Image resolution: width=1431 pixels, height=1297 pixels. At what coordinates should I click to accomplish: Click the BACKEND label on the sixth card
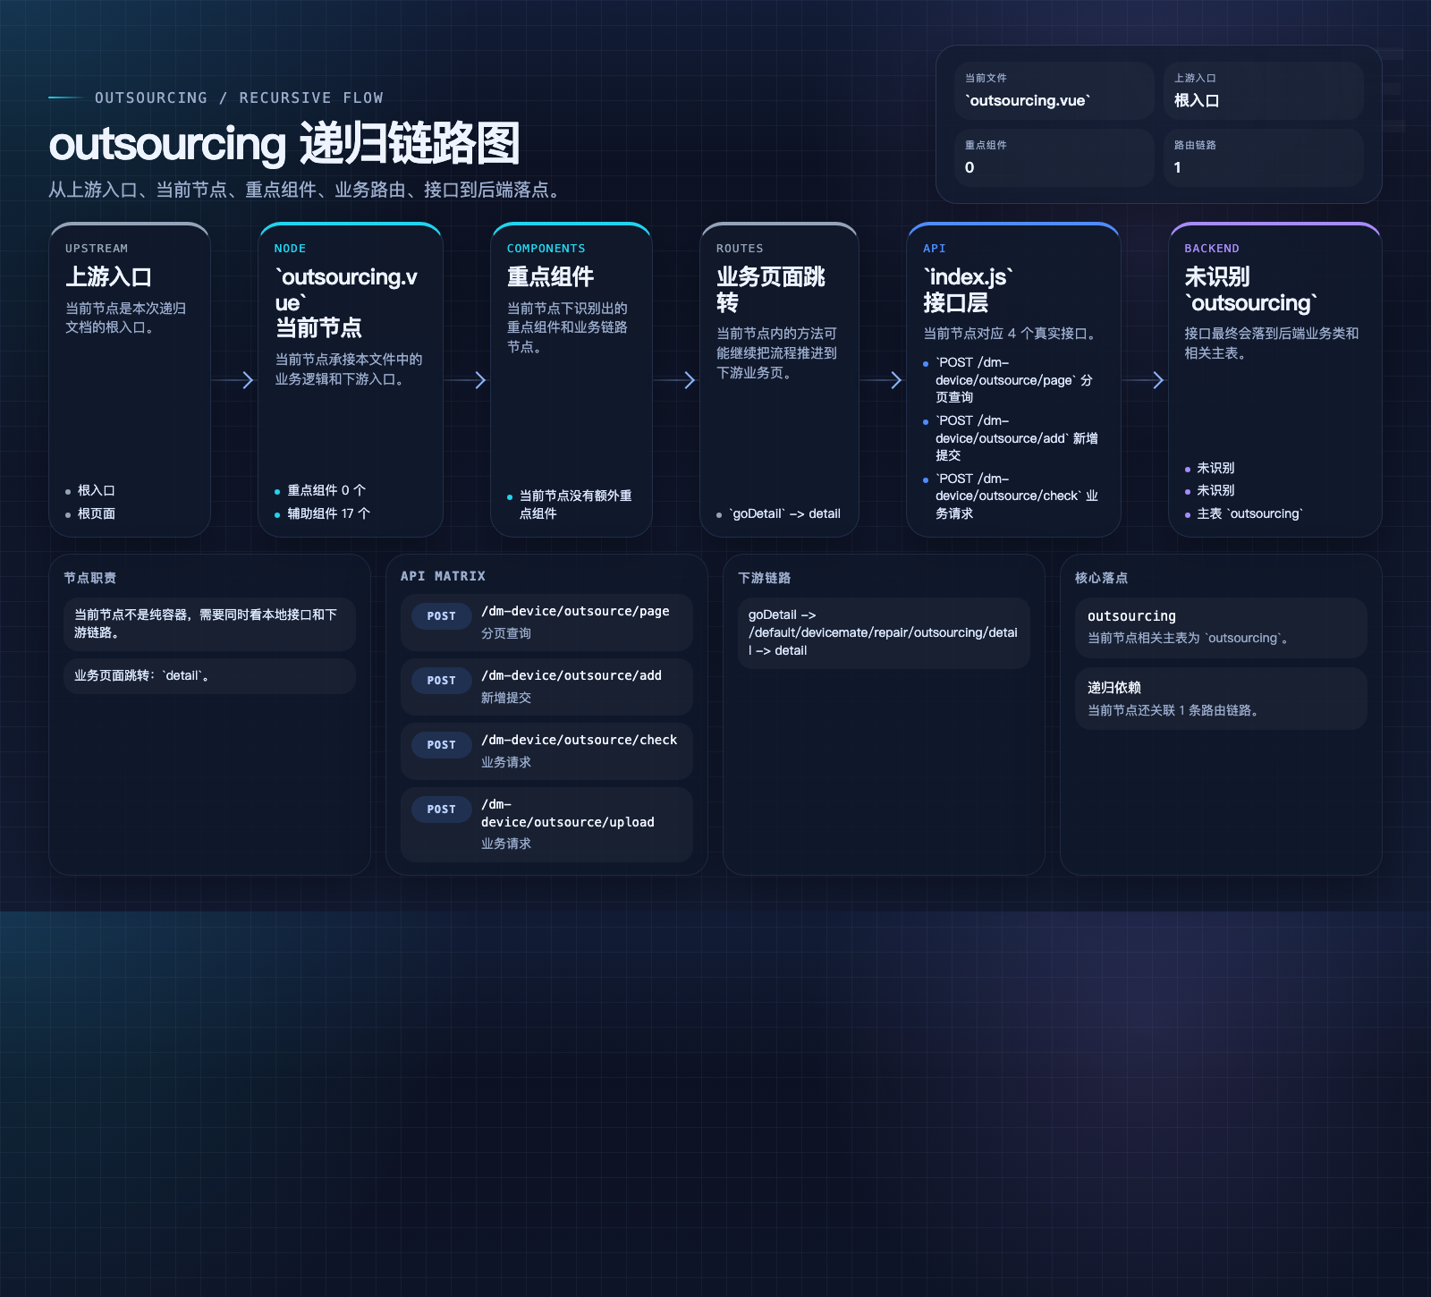tap(1212, 249)
